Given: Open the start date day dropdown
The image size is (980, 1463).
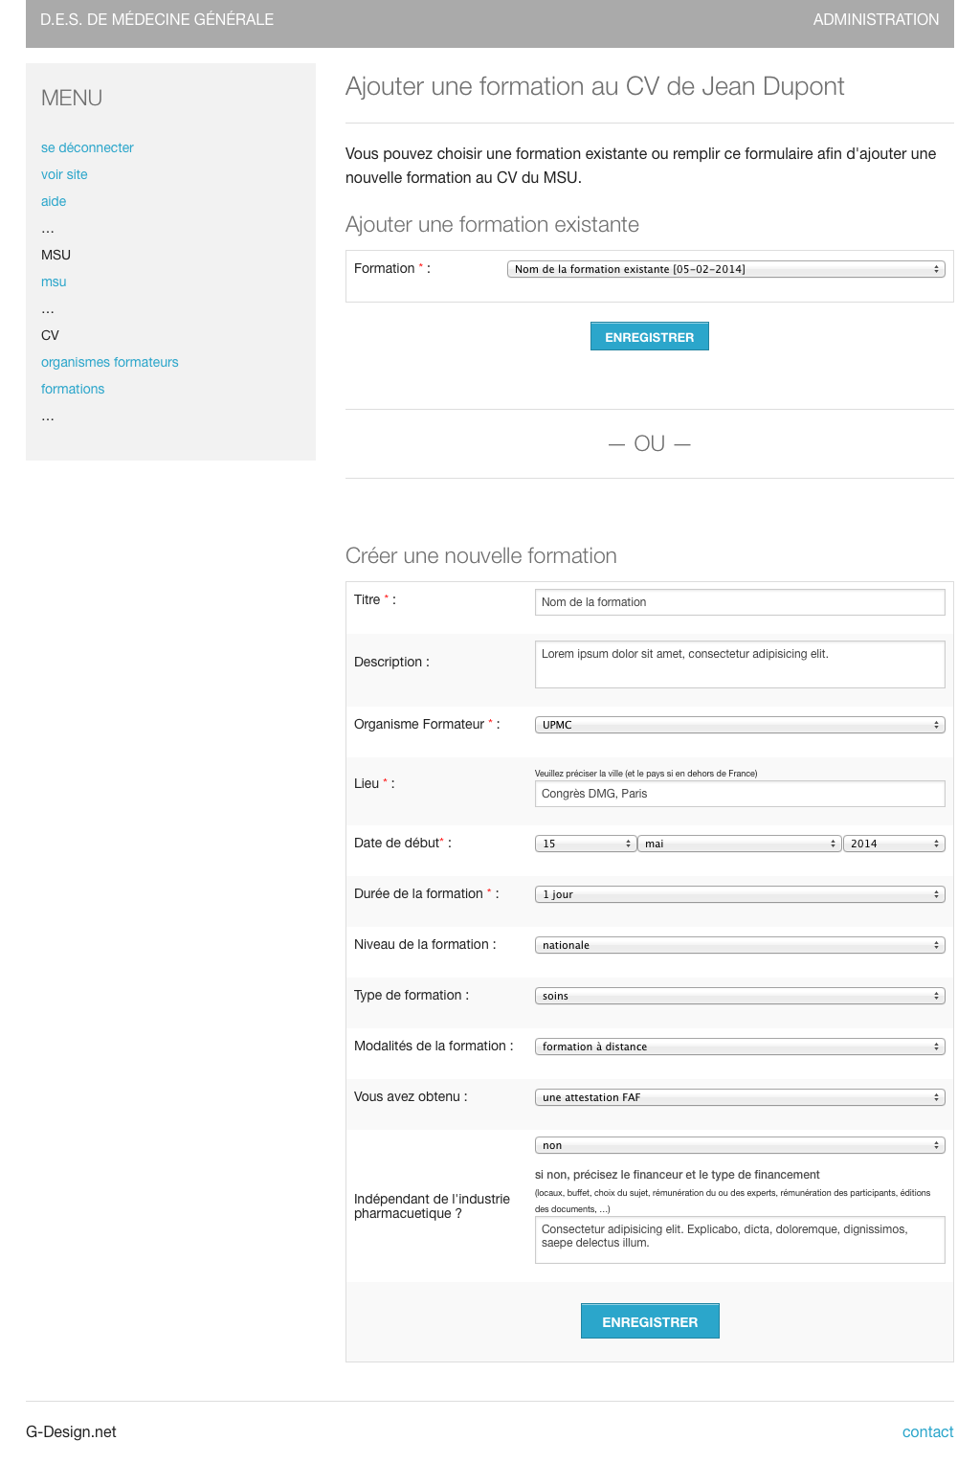Looking at the screenshot, I should (x=585, y=844).
